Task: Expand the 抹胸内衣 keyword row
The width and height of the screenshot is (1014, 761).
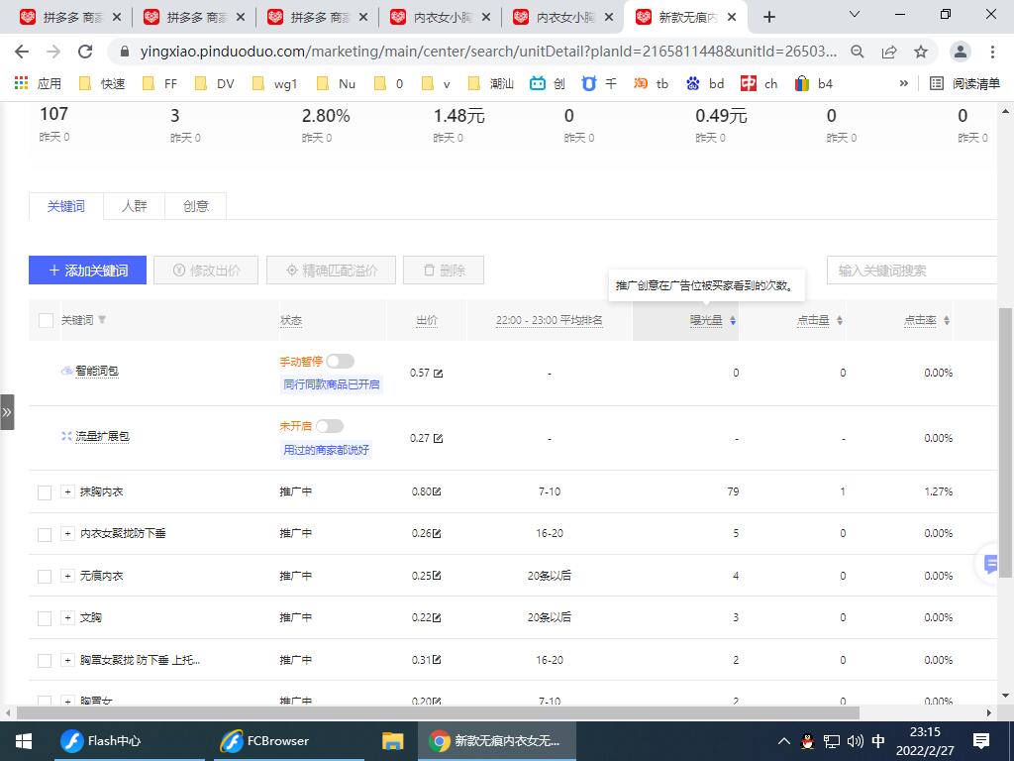Action: (x=68, y=491)
